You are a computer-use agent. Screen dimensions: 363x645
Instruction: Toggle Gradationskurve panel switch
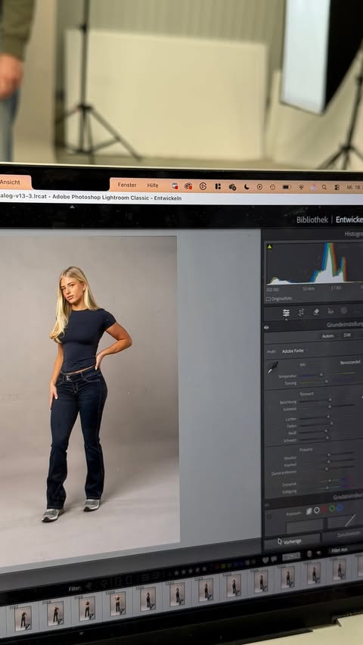click(x=267, y=504)
